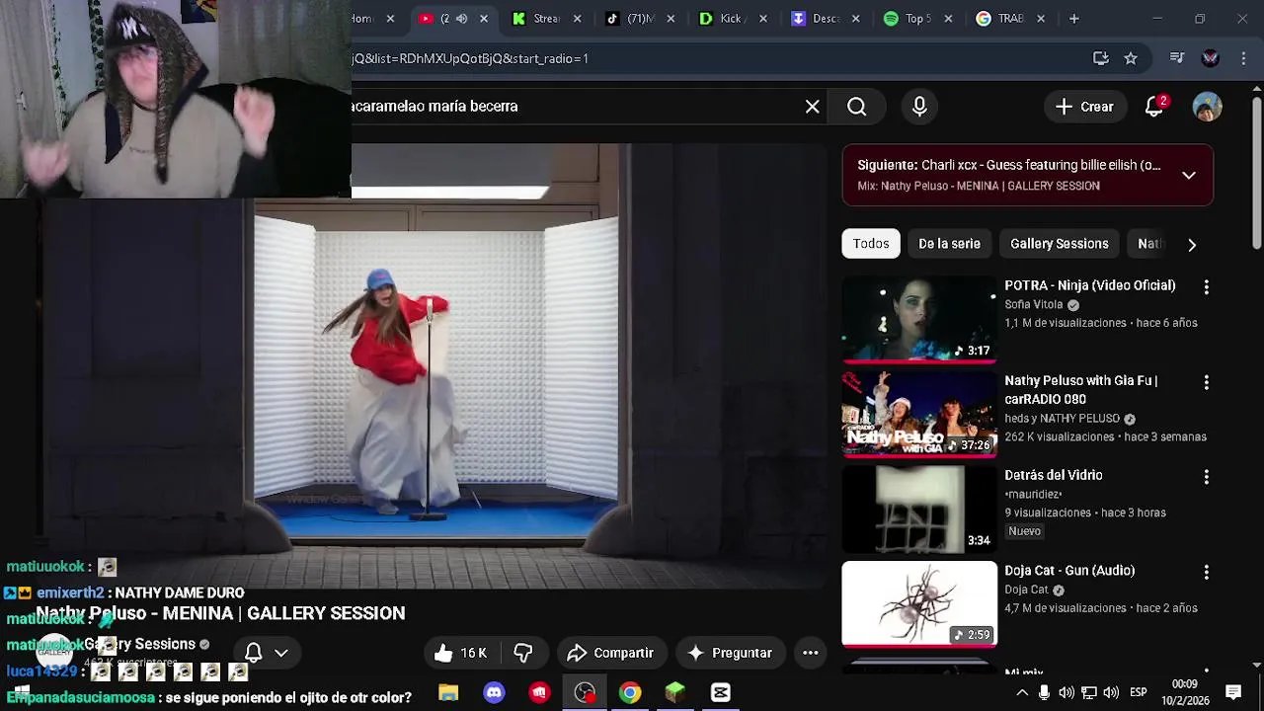Close the Spotify Top 5 tab
The image size is (1264, 711).
pyautogui.click(x=948, y=19)
